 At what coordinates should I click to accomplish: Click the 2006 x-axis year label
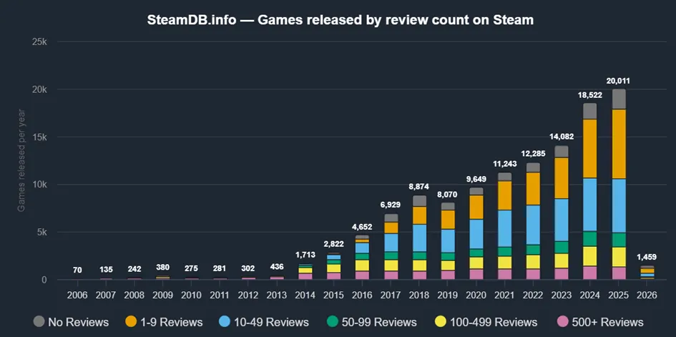pyautogui.click(x=77, y=296)
